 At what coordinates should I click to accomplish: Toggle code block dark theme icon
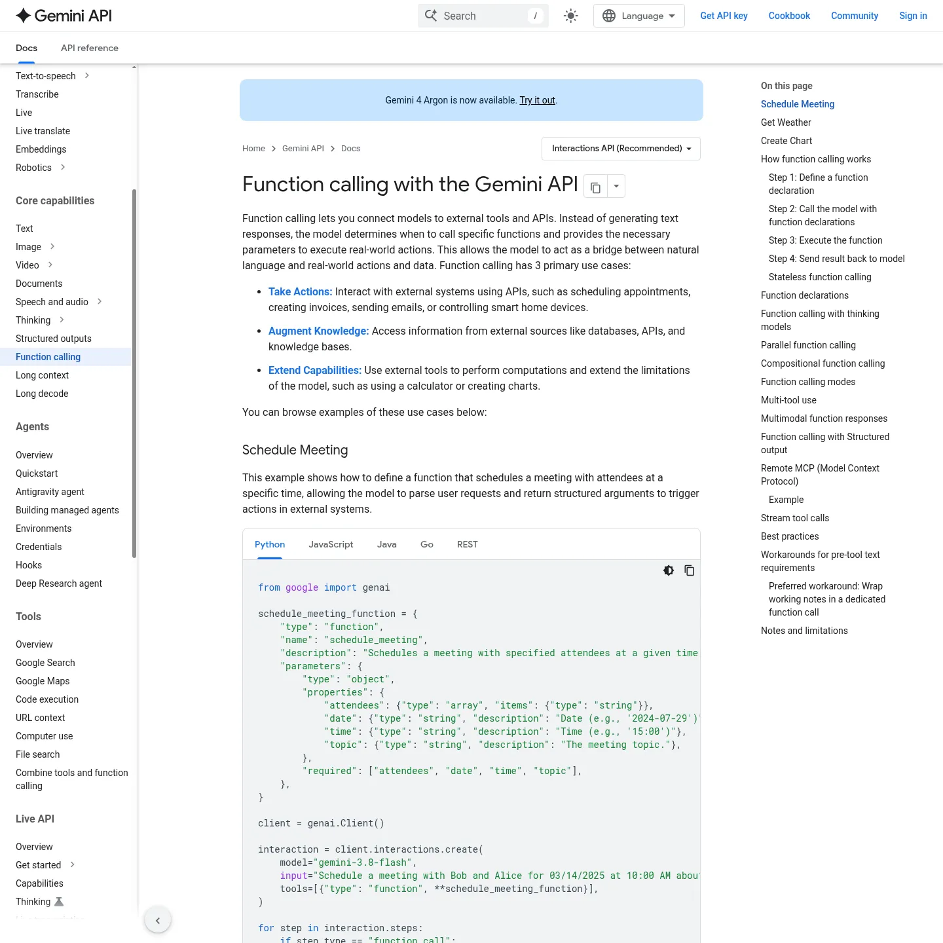(x=669, y=570)
